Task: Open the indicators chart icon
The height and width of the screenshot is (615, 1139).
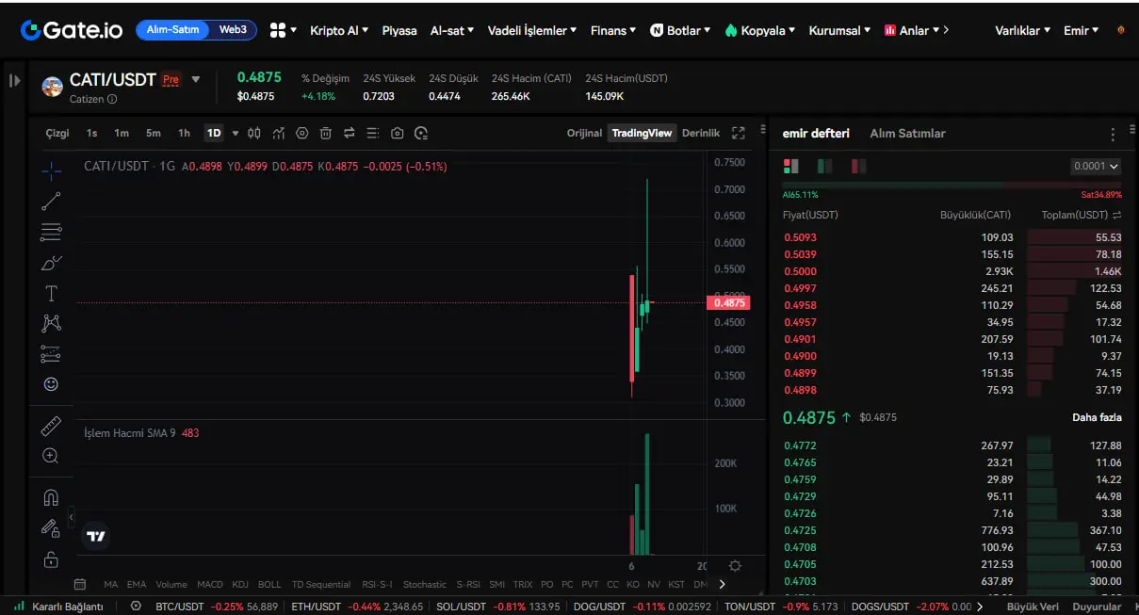Action: pos(279,133)
